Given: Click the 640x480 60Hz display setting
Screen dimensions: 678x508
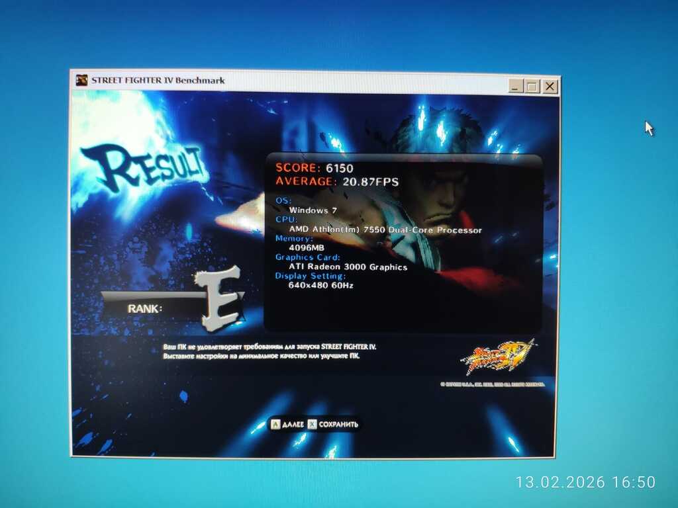Looking at the screenshot, I should pos(321,285).
